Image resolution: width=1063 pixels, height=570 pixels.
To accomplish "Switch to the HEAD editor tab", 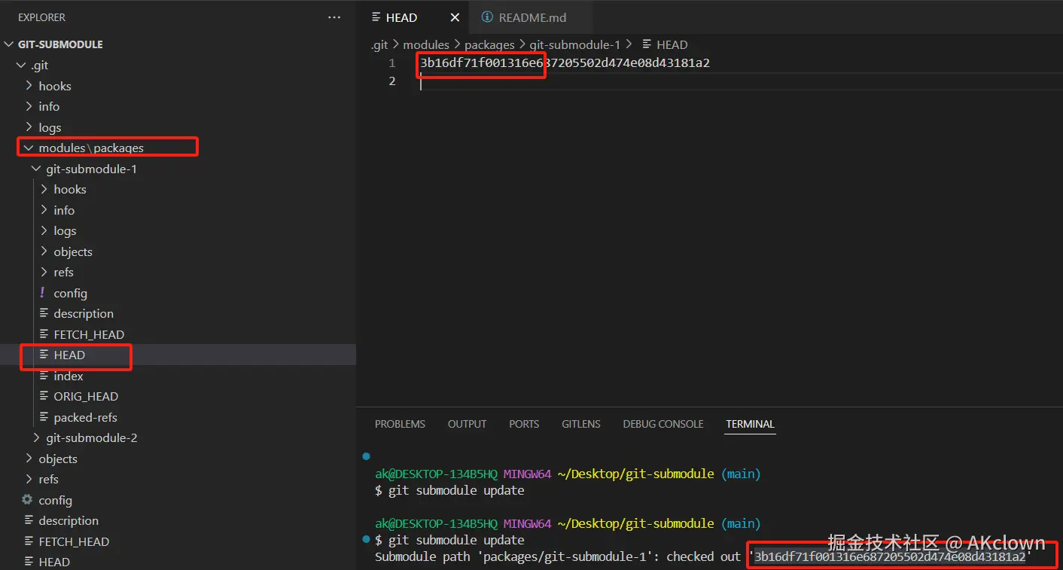I will click(413, 17).
